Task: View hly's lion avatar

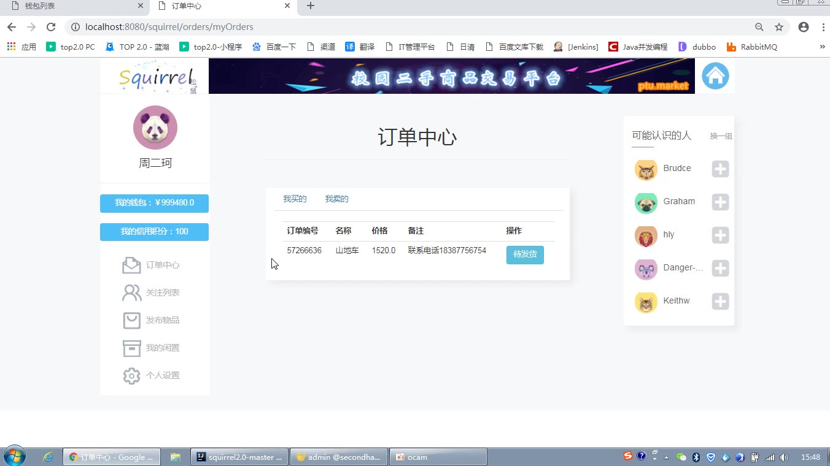Action: 646,236
